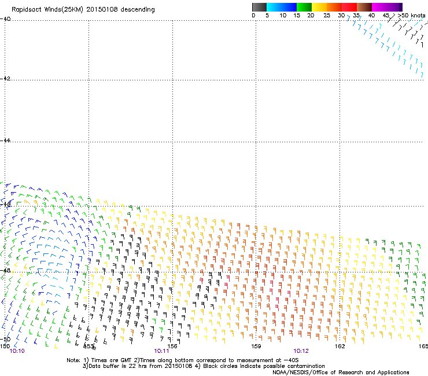428x376 pixels.
Task: Click the '-40' latitude axis label
Action: point(5,19)
